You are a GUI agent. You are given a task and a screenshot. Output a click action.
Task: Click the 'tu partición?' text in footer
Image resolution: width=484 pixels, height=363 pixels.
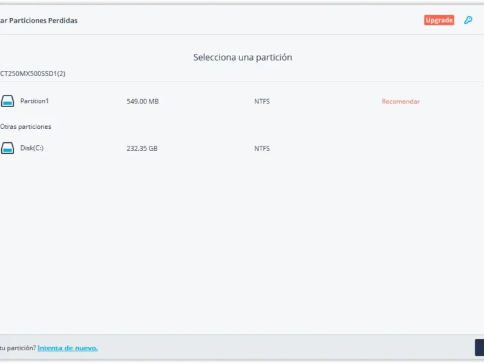click(x=18, y=348)
